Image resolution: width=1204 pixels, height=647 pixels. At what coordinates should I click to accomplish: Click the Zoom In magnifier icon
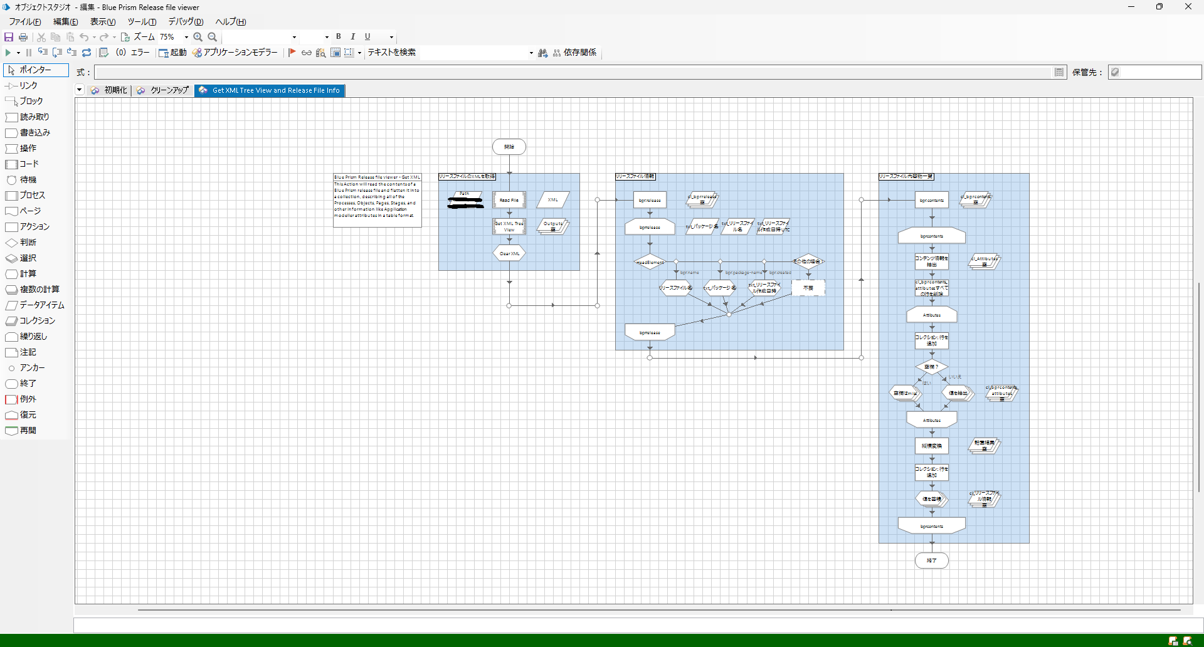coord(198,37)
